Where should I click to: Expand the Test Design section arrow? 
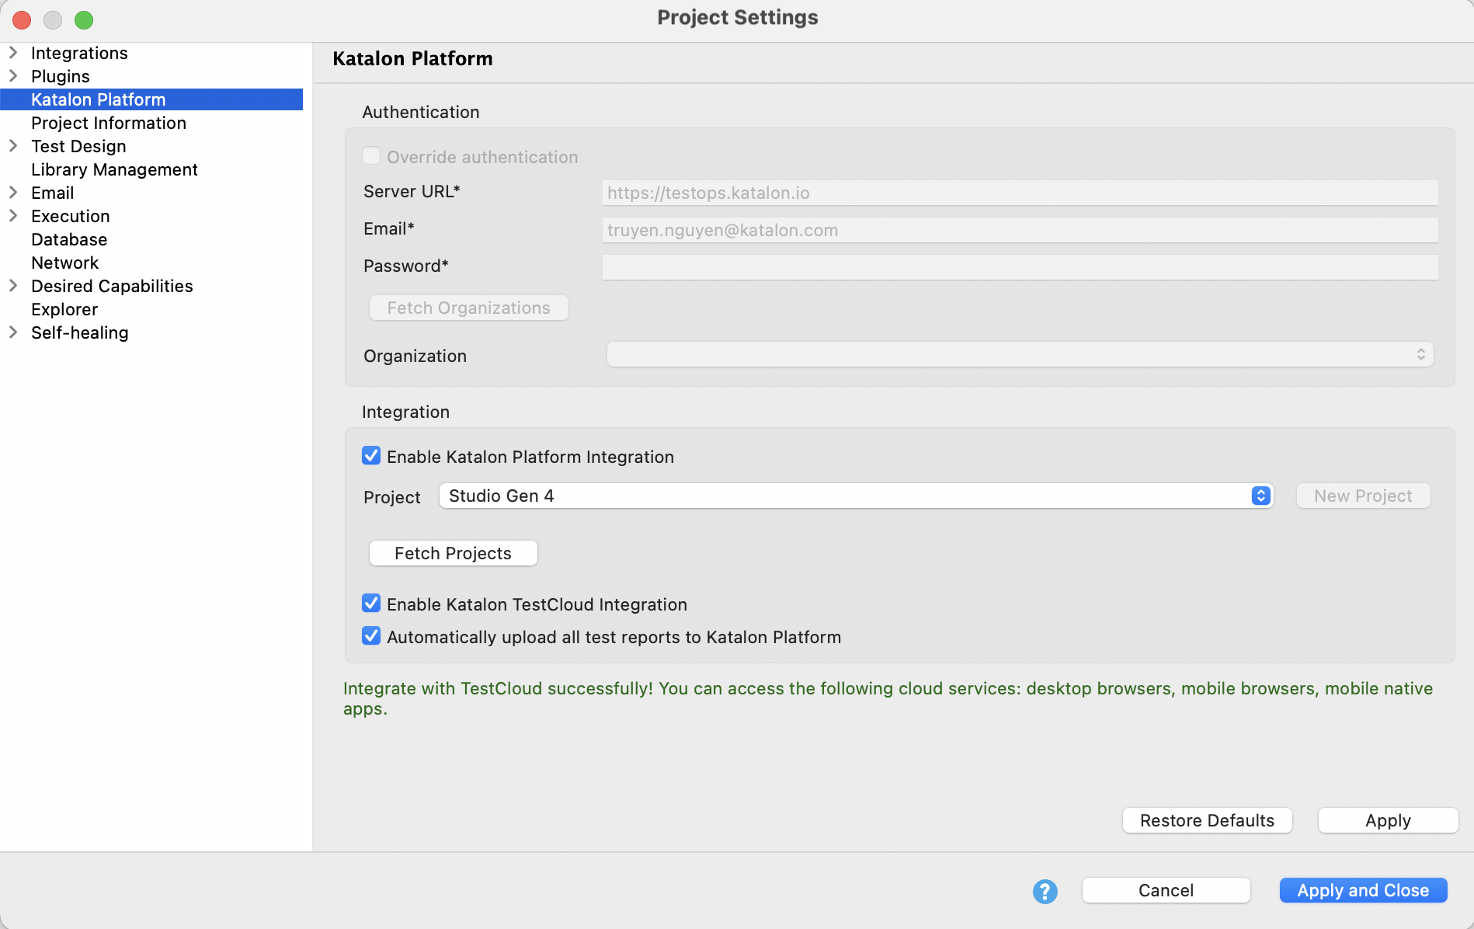point(13,146)
